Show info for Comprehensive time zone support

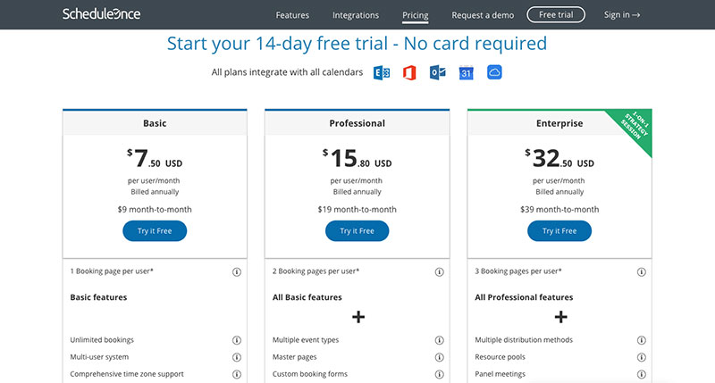point(237,374)
